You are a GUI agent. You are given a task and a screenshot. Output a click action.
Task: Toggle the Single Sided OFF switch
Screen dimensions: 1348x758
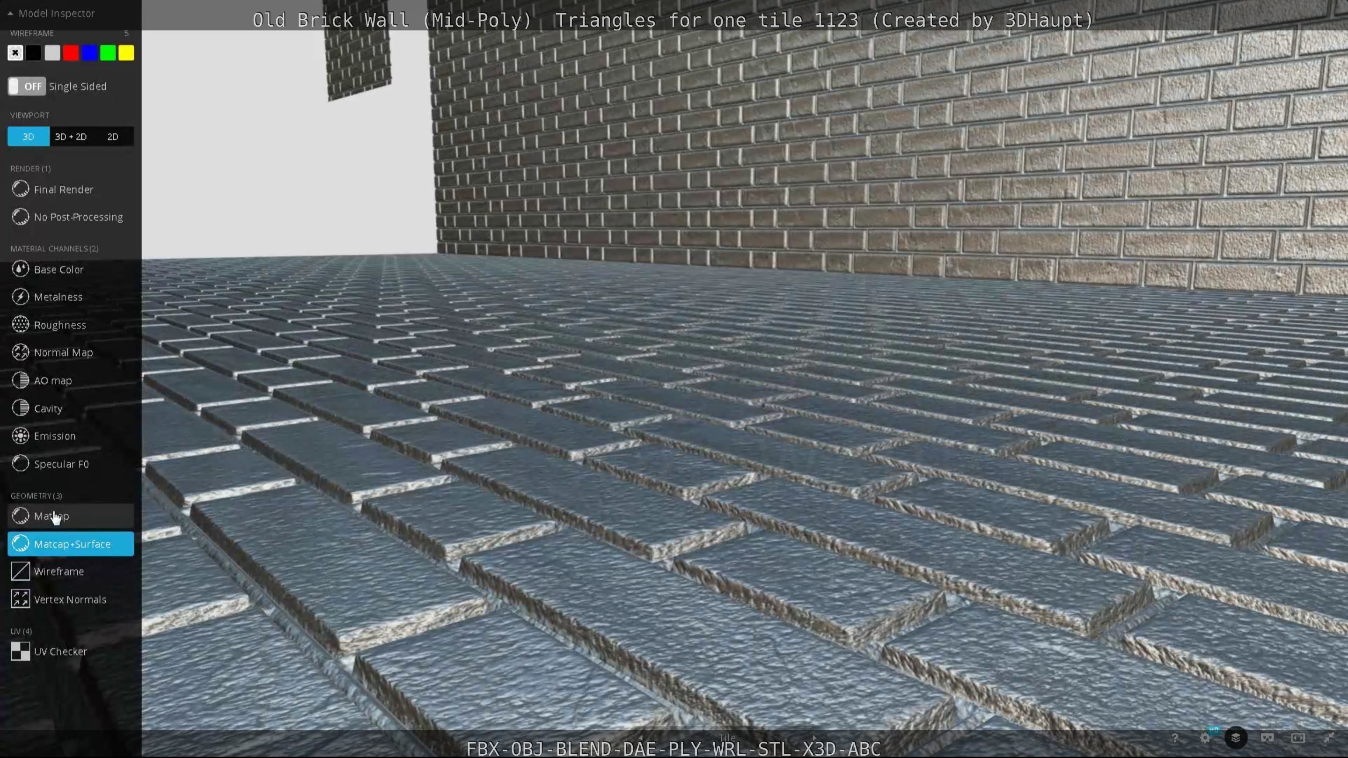27,86
